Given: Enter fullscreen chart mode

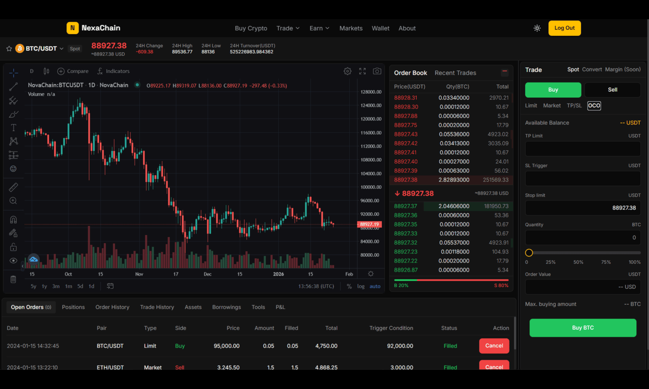Looking at the screenshot, I should pyautogui.click(x=362, y=71).
